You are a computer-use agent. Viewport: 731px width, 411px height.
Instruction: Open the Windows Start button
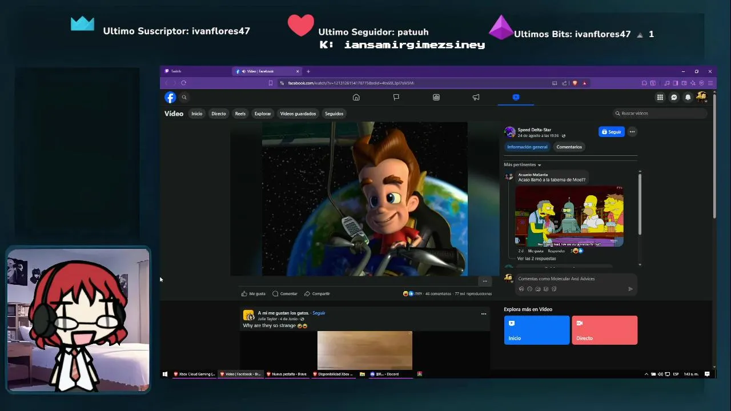click(x=165, y=374)
